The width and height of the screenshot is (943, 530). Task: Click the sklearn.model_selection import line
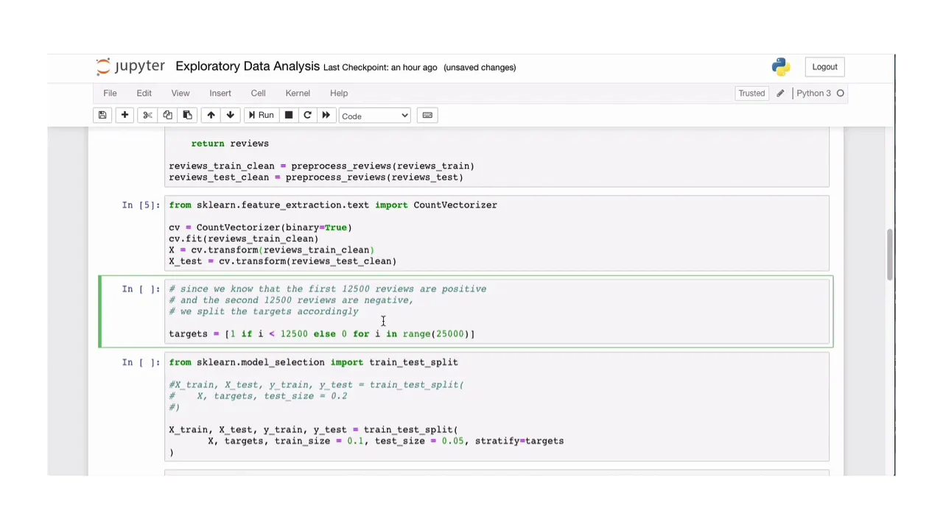(x=313, y=362)
